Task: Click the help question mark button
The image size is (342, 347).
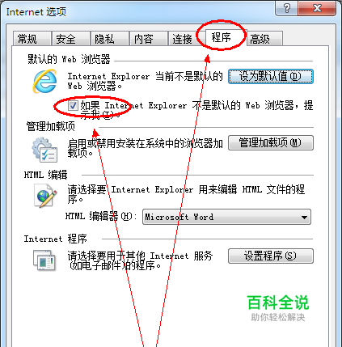Action: (287, 8)
